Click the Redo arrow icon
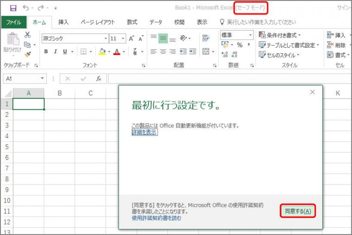Image resolution: width=352 pixels, height=235 pixels. [x=41, y=8]
